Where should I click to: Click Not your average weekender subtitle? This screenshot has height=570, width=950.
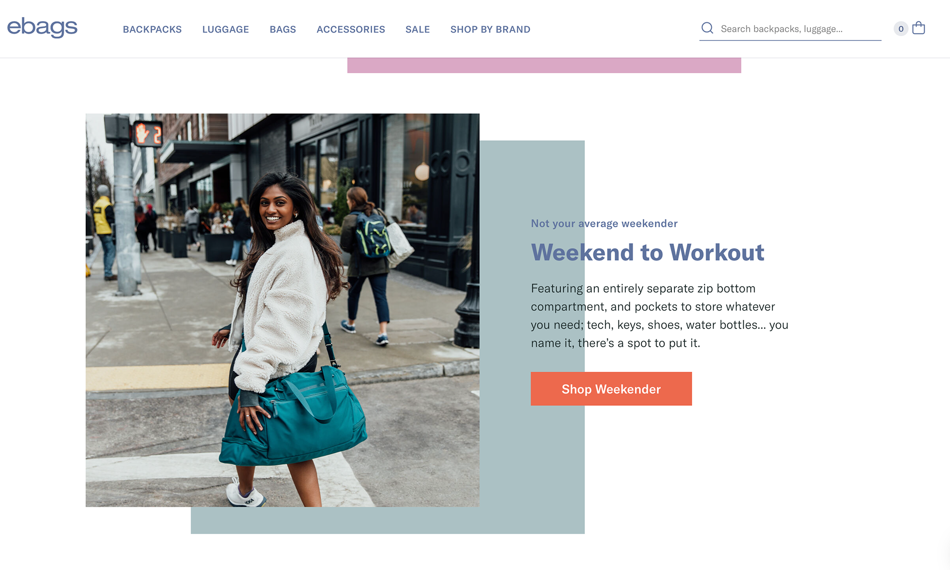[604, 223]
